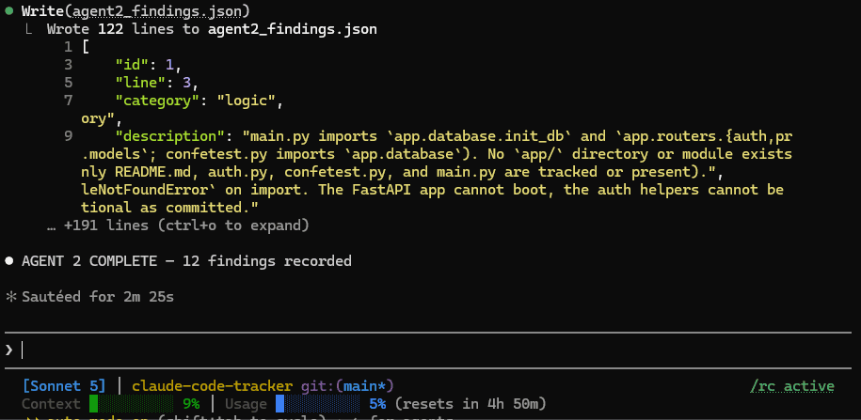Click the git:(main*) branch label
The image size is (861, 420).
pyautogui.click(x=347, y=386)
